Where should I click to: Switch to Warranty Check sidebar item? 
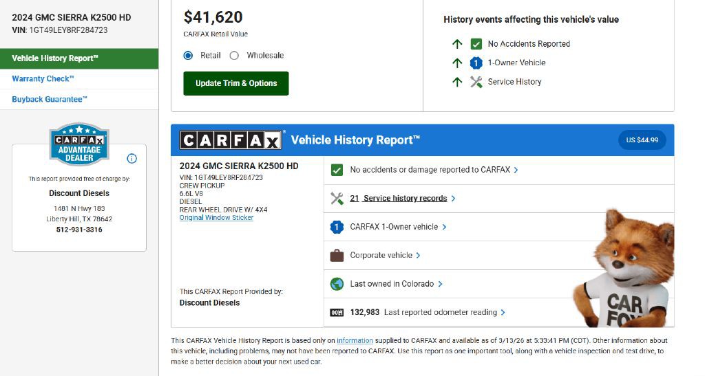pos(43,79)
